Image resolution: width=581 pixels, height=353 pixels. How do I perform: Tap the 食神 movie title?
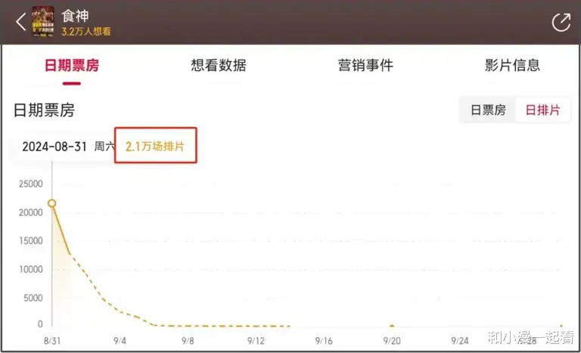tap(75, 16)
